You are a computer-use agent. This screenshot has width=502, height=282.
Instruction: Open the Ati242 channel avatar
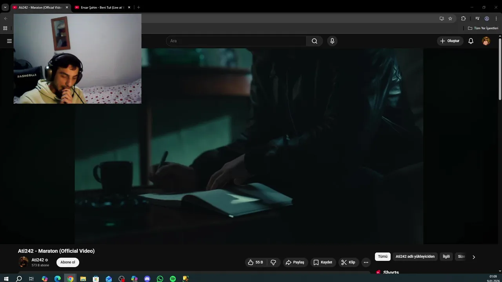click(24, 262)
